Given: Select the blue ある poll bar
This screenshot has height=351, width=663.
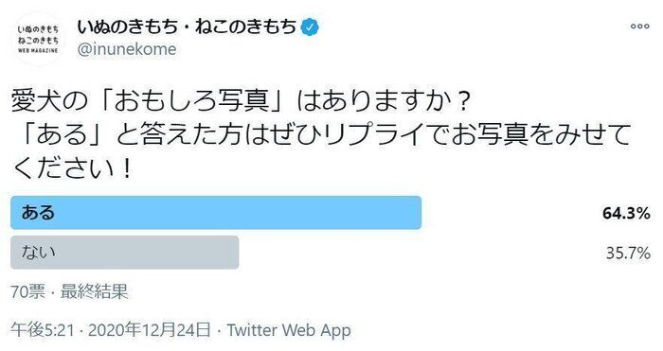Looking at the screenshot, I should coord(216,213).
